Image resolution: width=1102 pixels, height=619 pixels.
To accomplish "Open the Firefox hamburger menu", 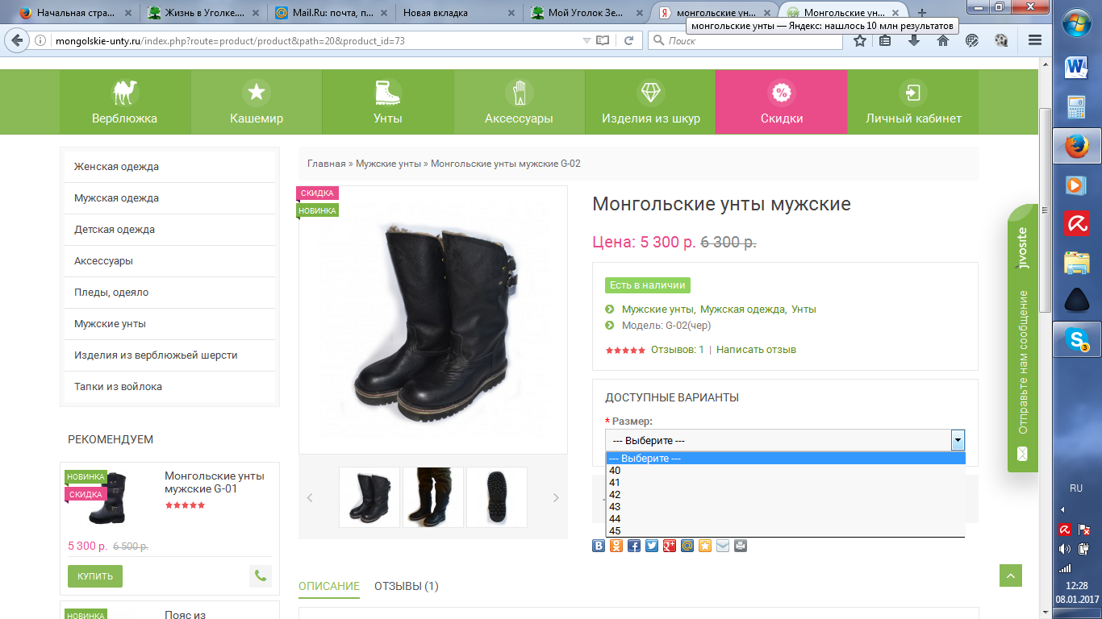I will [1035, 40].
